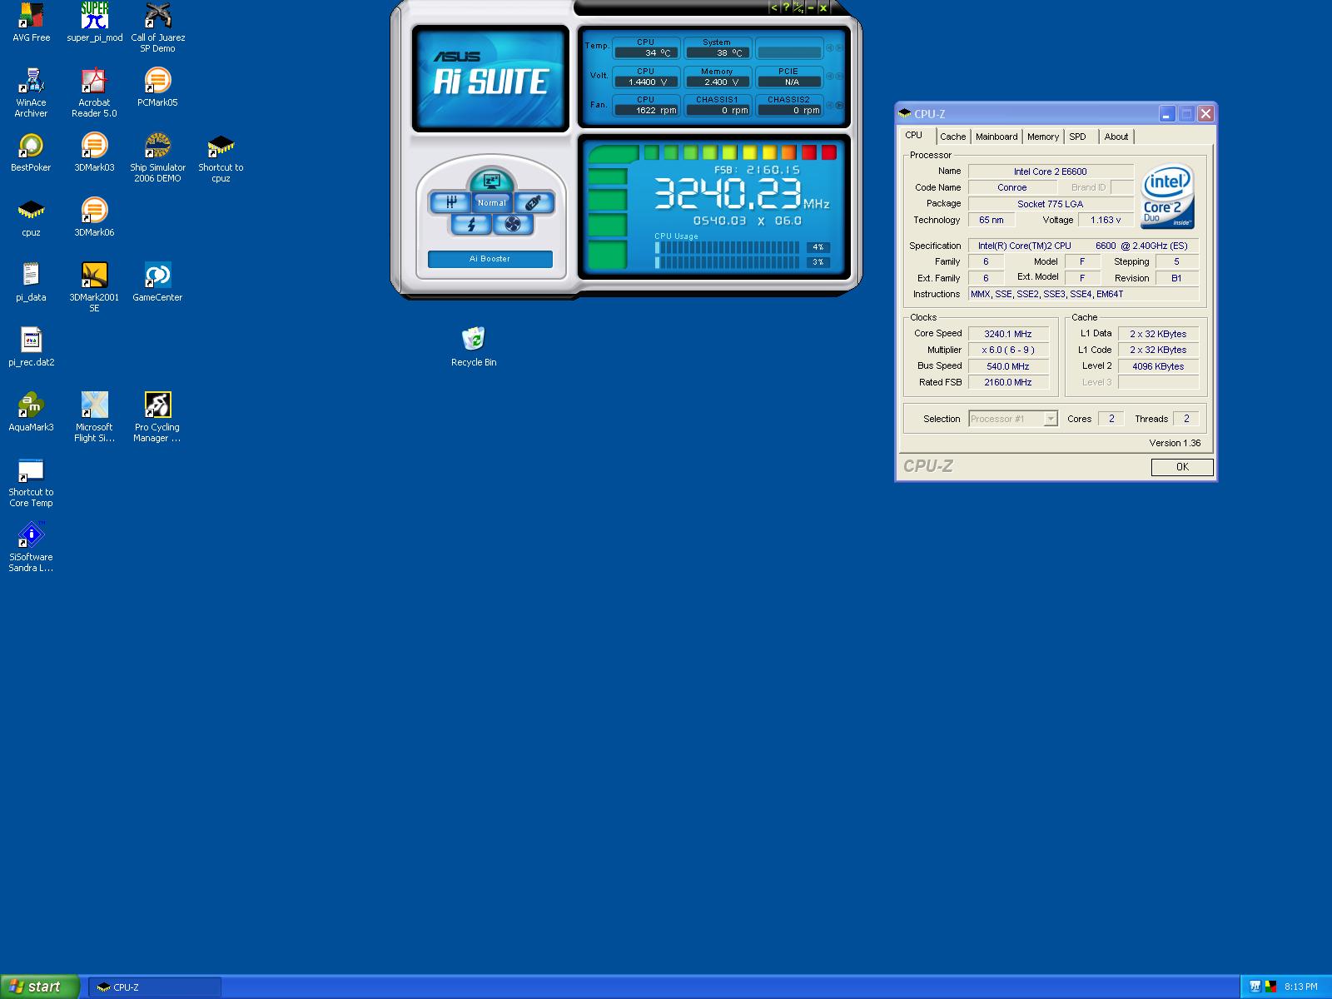Click the Rated FSB value 2160.0 MHz

click(x=1008, y=382)
